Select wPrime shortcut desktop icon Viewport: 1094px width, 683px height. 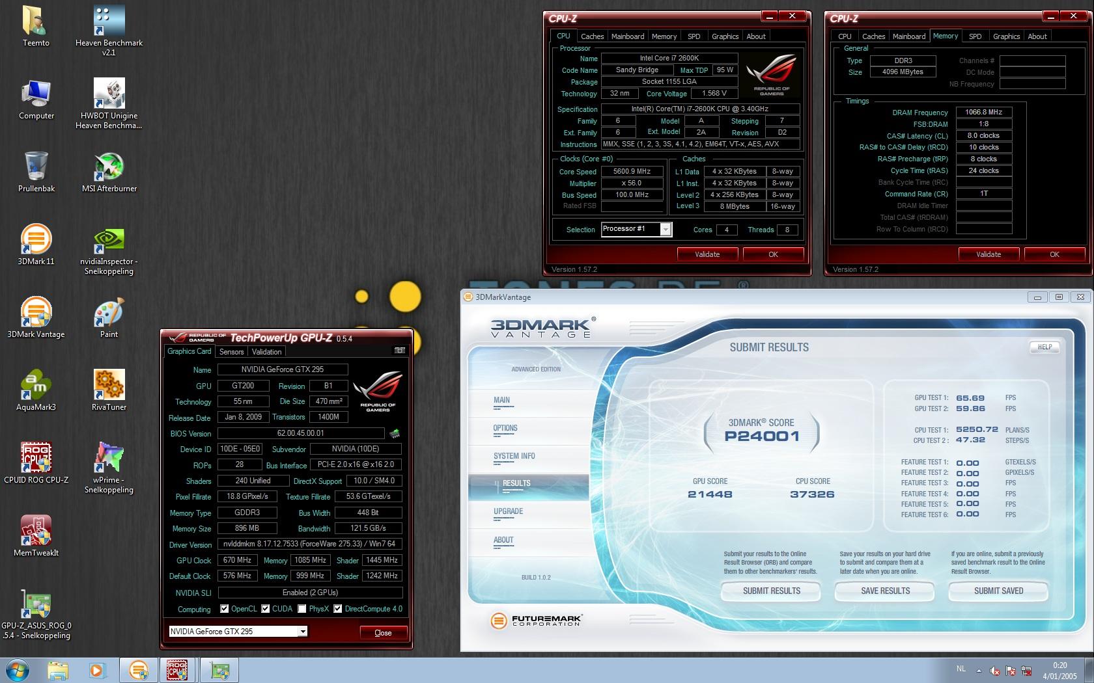point(109,468)
